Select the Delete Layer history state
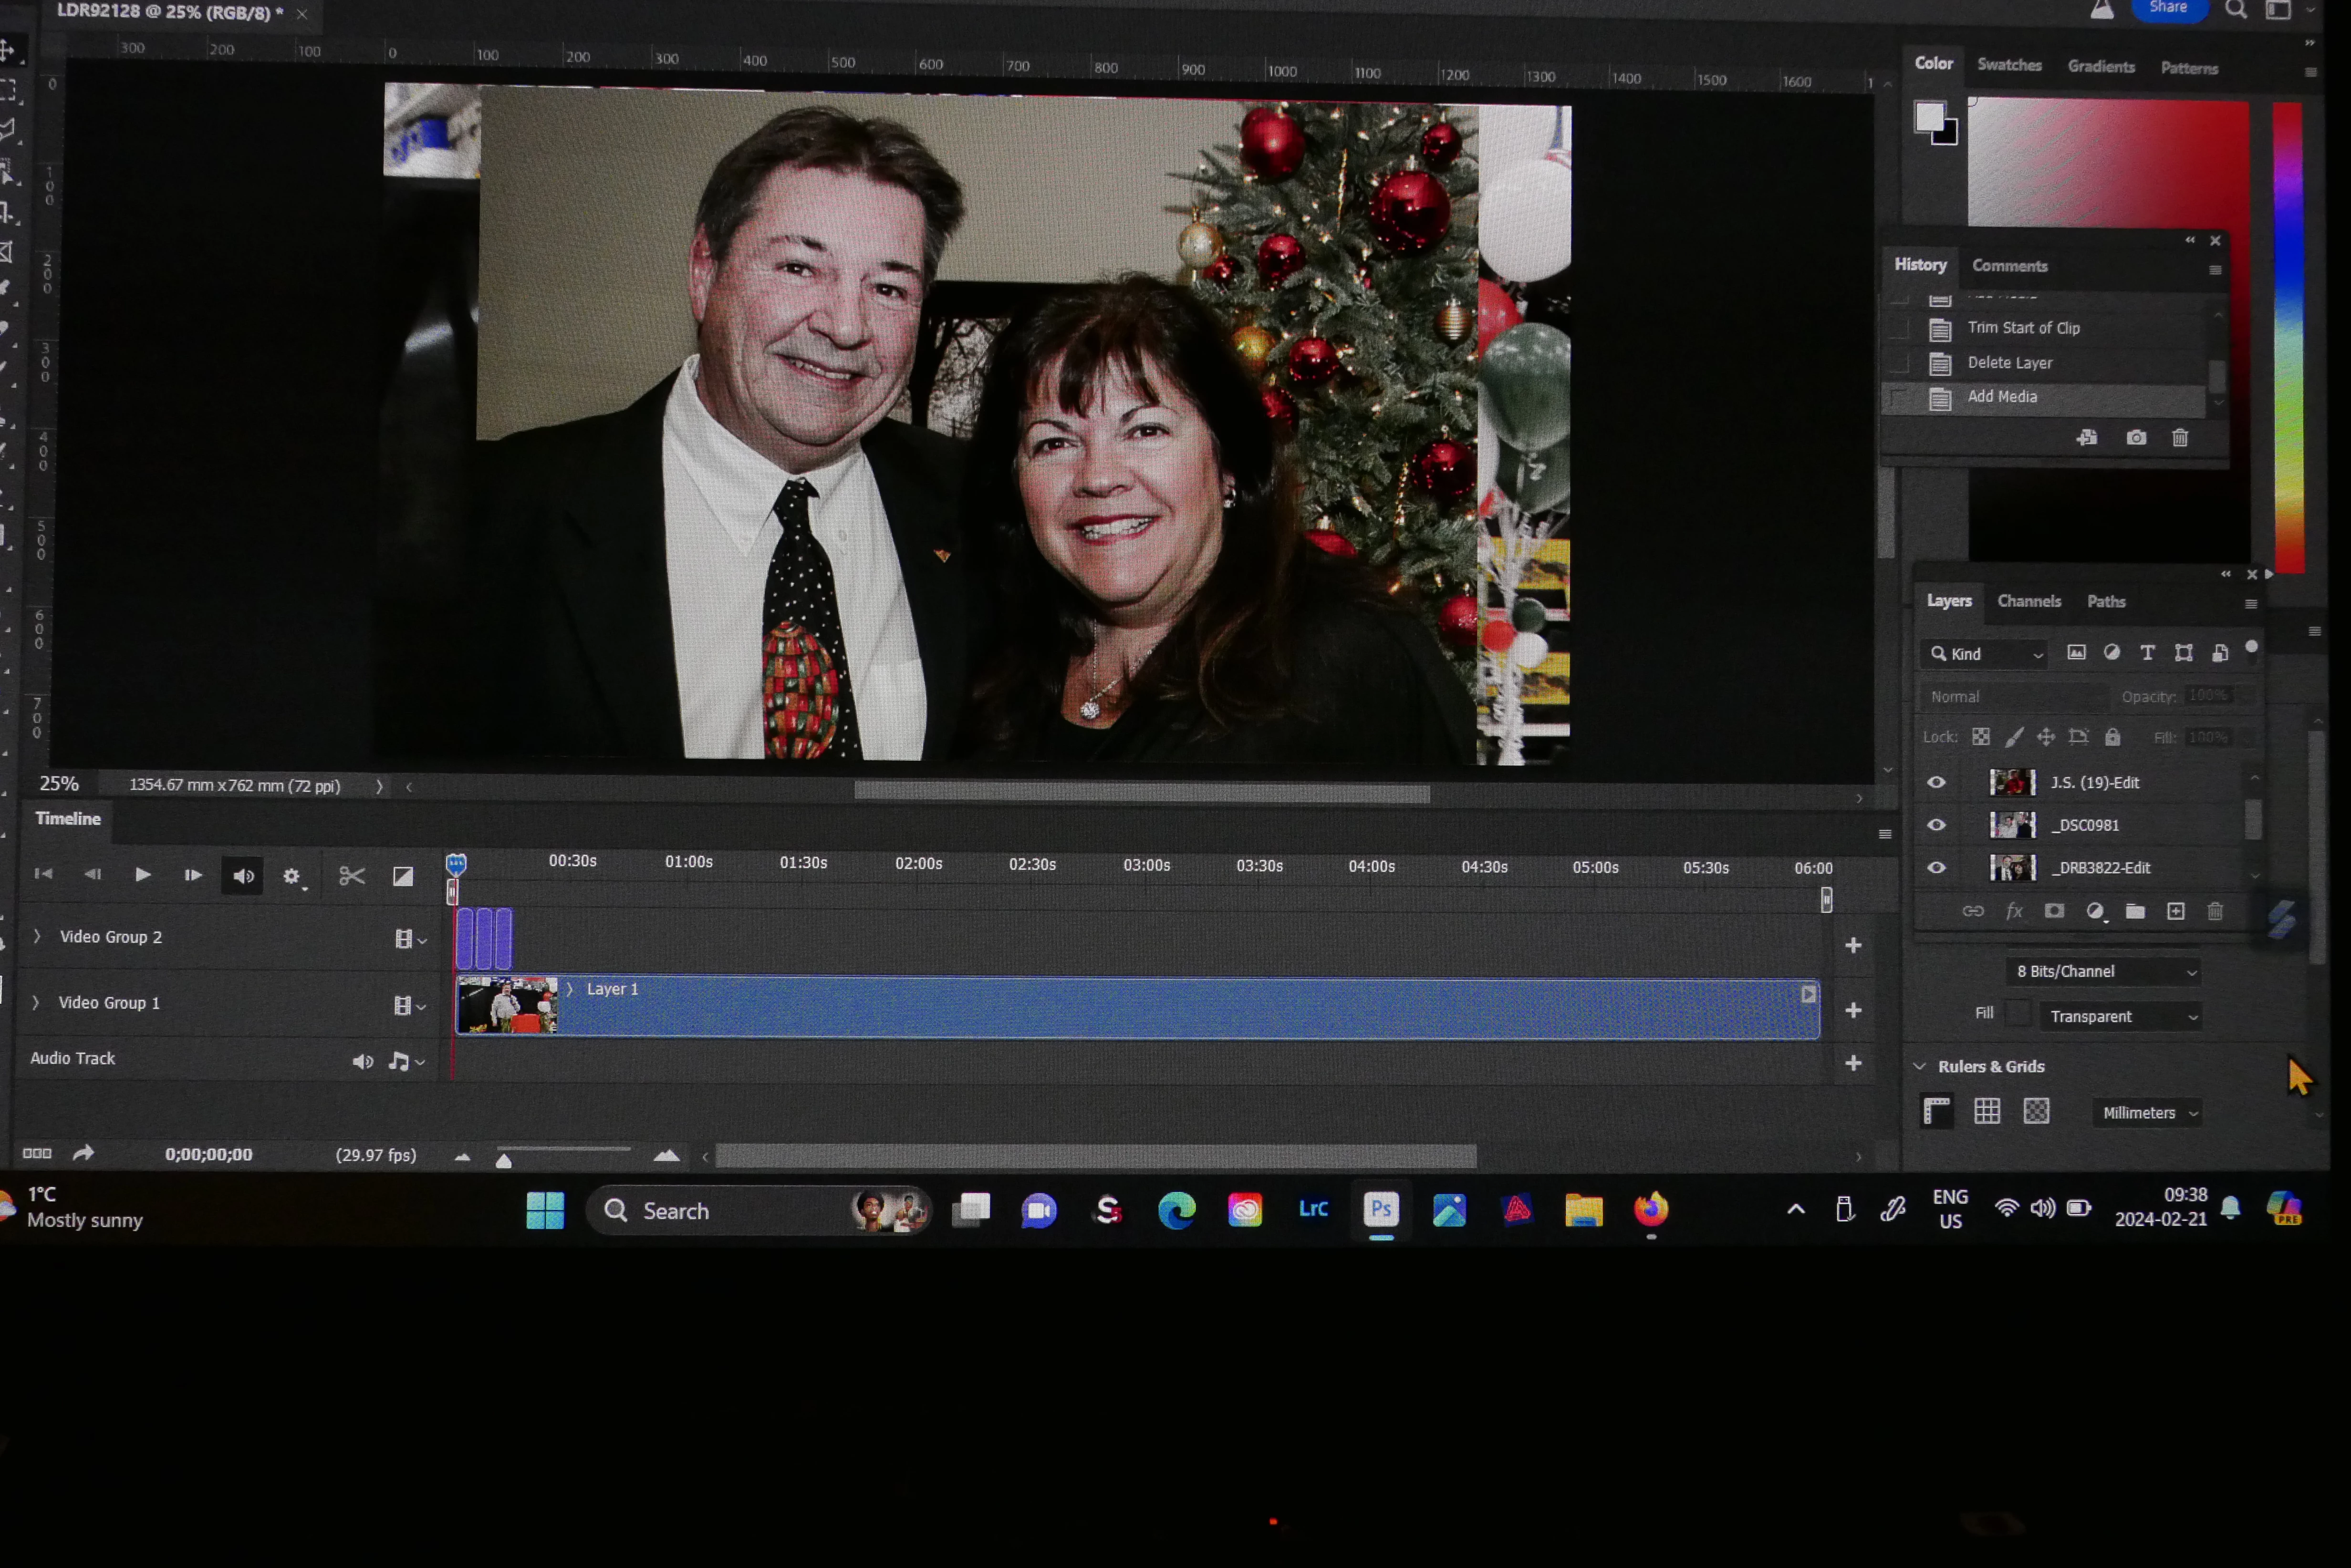 (2009, 363)
